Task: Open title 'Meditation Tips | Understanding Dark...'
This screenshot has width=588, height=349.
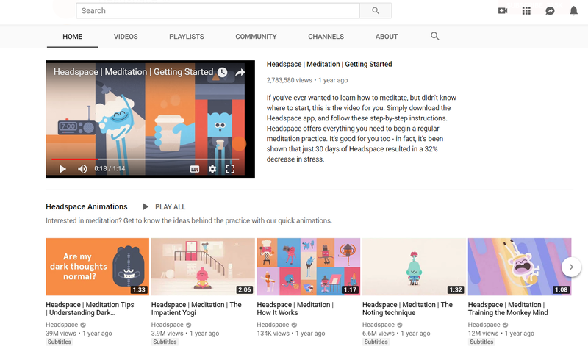Action: pyautogui.click(x=90, y=309)
